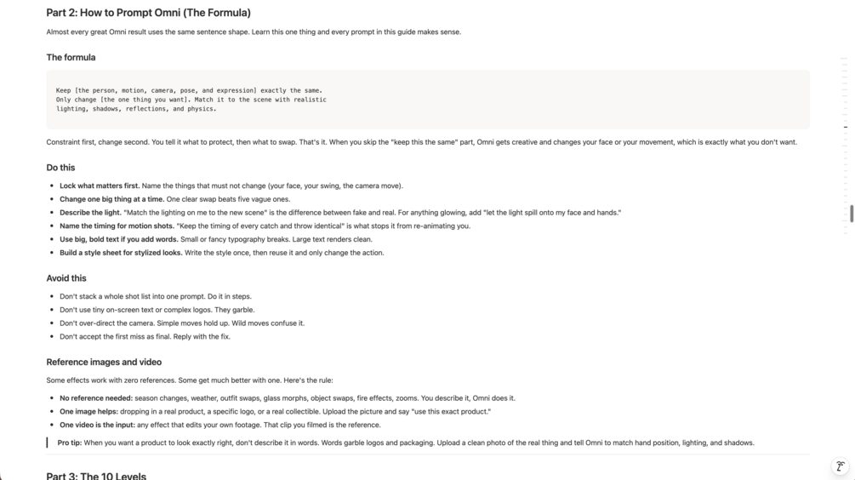The width and height of the screenshot is (855, 480).
Task: Click the "Don't over-direct the camera" bullet
Action: pos(182,323)
